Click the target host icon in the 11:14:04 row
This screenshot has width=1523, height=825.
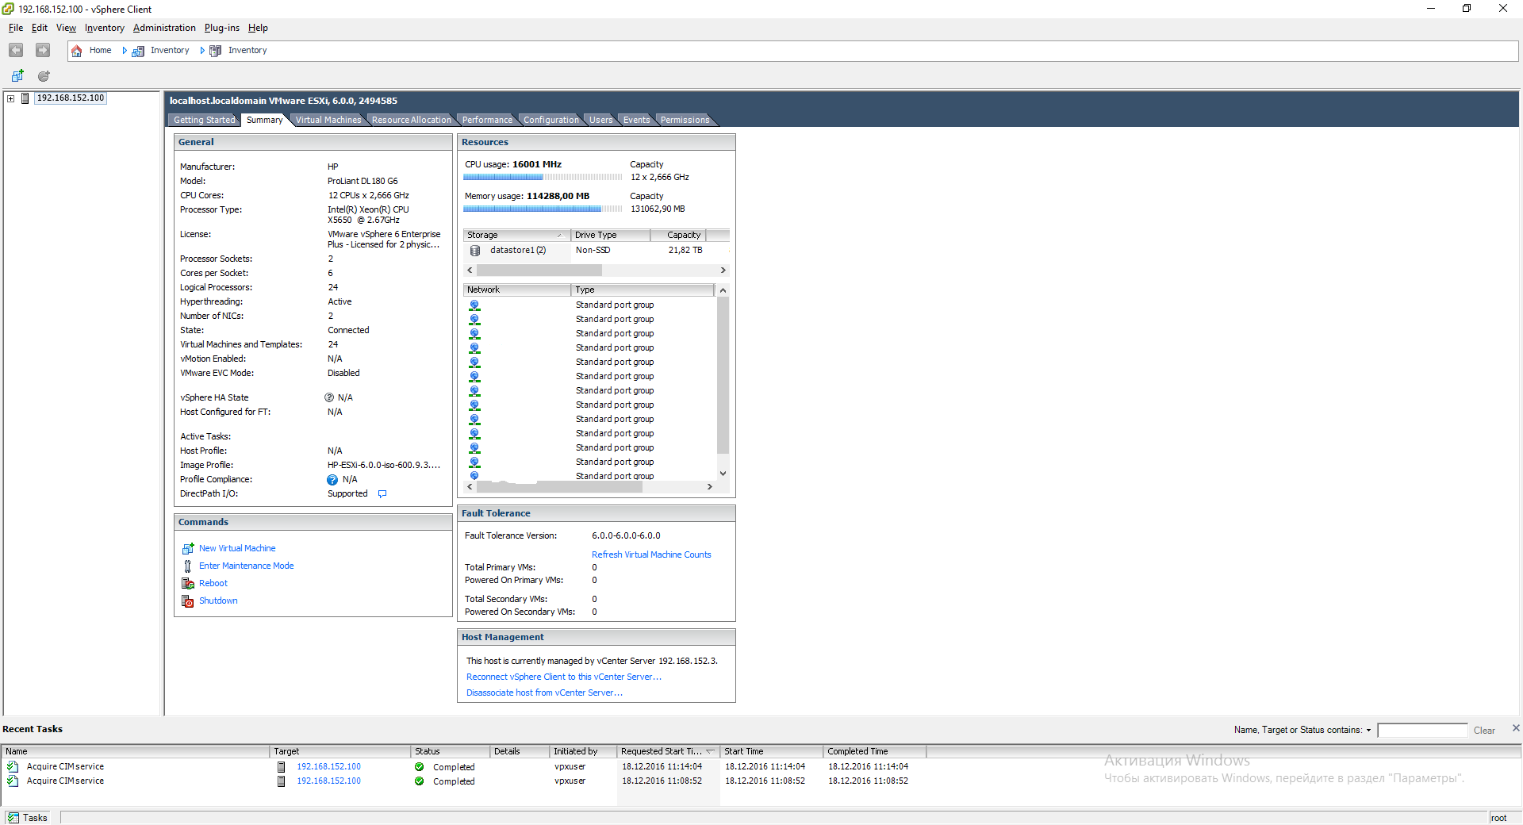point(281,767)
